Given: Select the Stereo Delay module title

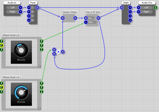Looking at the screenshot, I should (x=69, y=12).
